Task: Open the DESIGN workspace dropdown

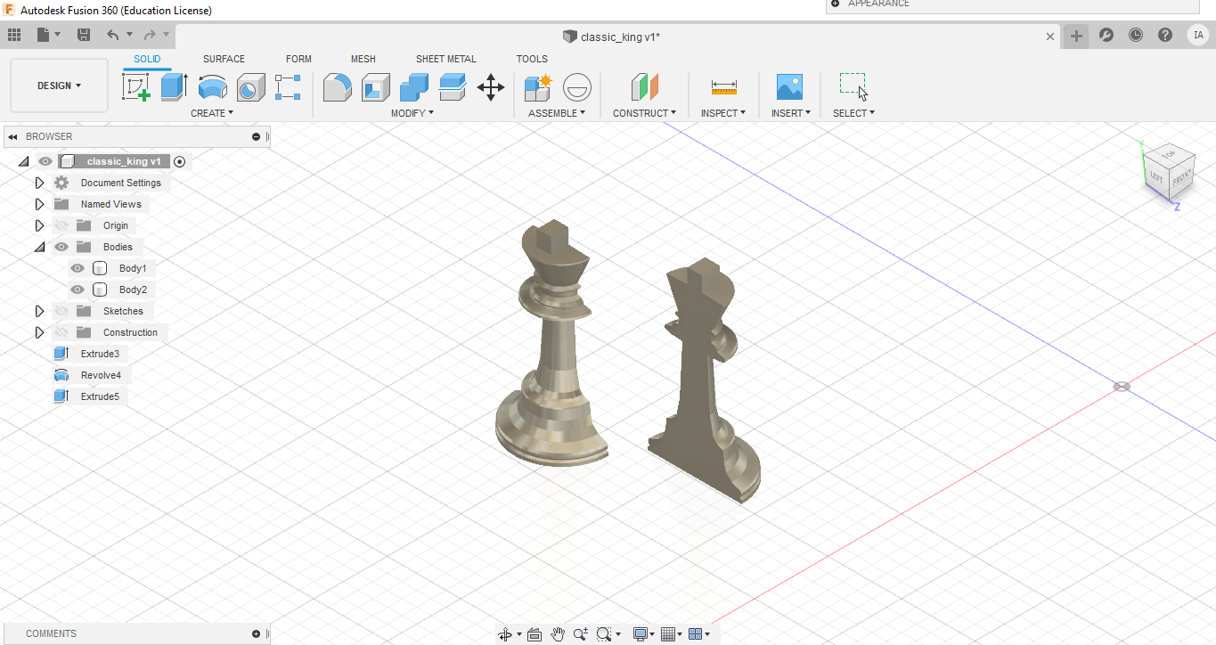Action: 59,86
